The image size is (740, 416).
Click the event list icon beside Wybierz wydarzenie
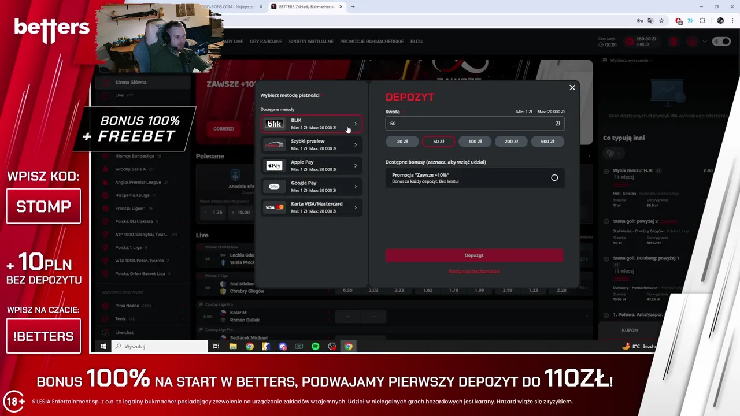click(x=605, y=60)
